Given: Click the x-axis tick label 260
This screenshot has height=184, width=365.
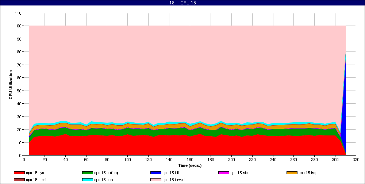Looking at the screenshot, I should click(x=294, y=160).
